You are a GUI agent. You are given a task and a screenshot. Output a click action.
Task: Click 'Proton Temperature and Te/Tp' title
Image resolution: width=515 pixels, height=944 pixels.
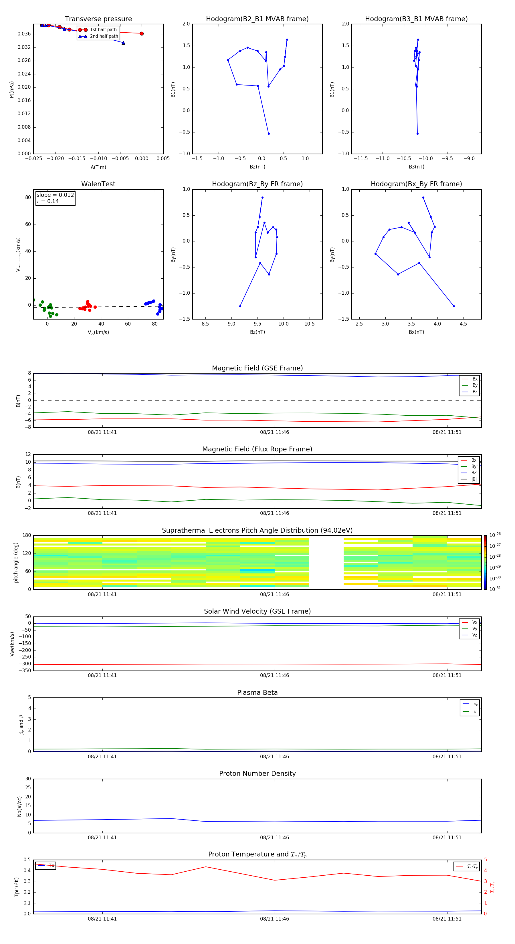click(257, 854)
